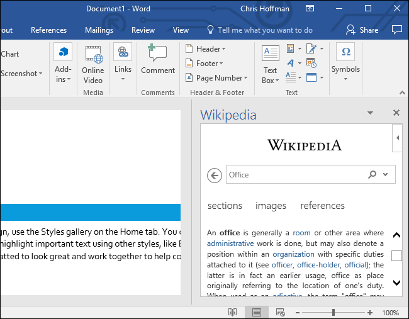Click the Page Number icon
Image resolution: width=409 pixels, height=319 pixels.
(x=189, y=78)
